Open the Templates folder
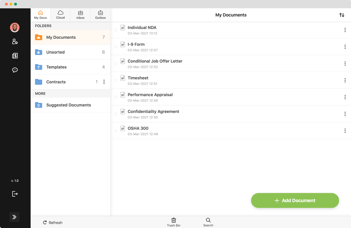Viewport: 351px width, 228px height. click(x=56, y=67)
